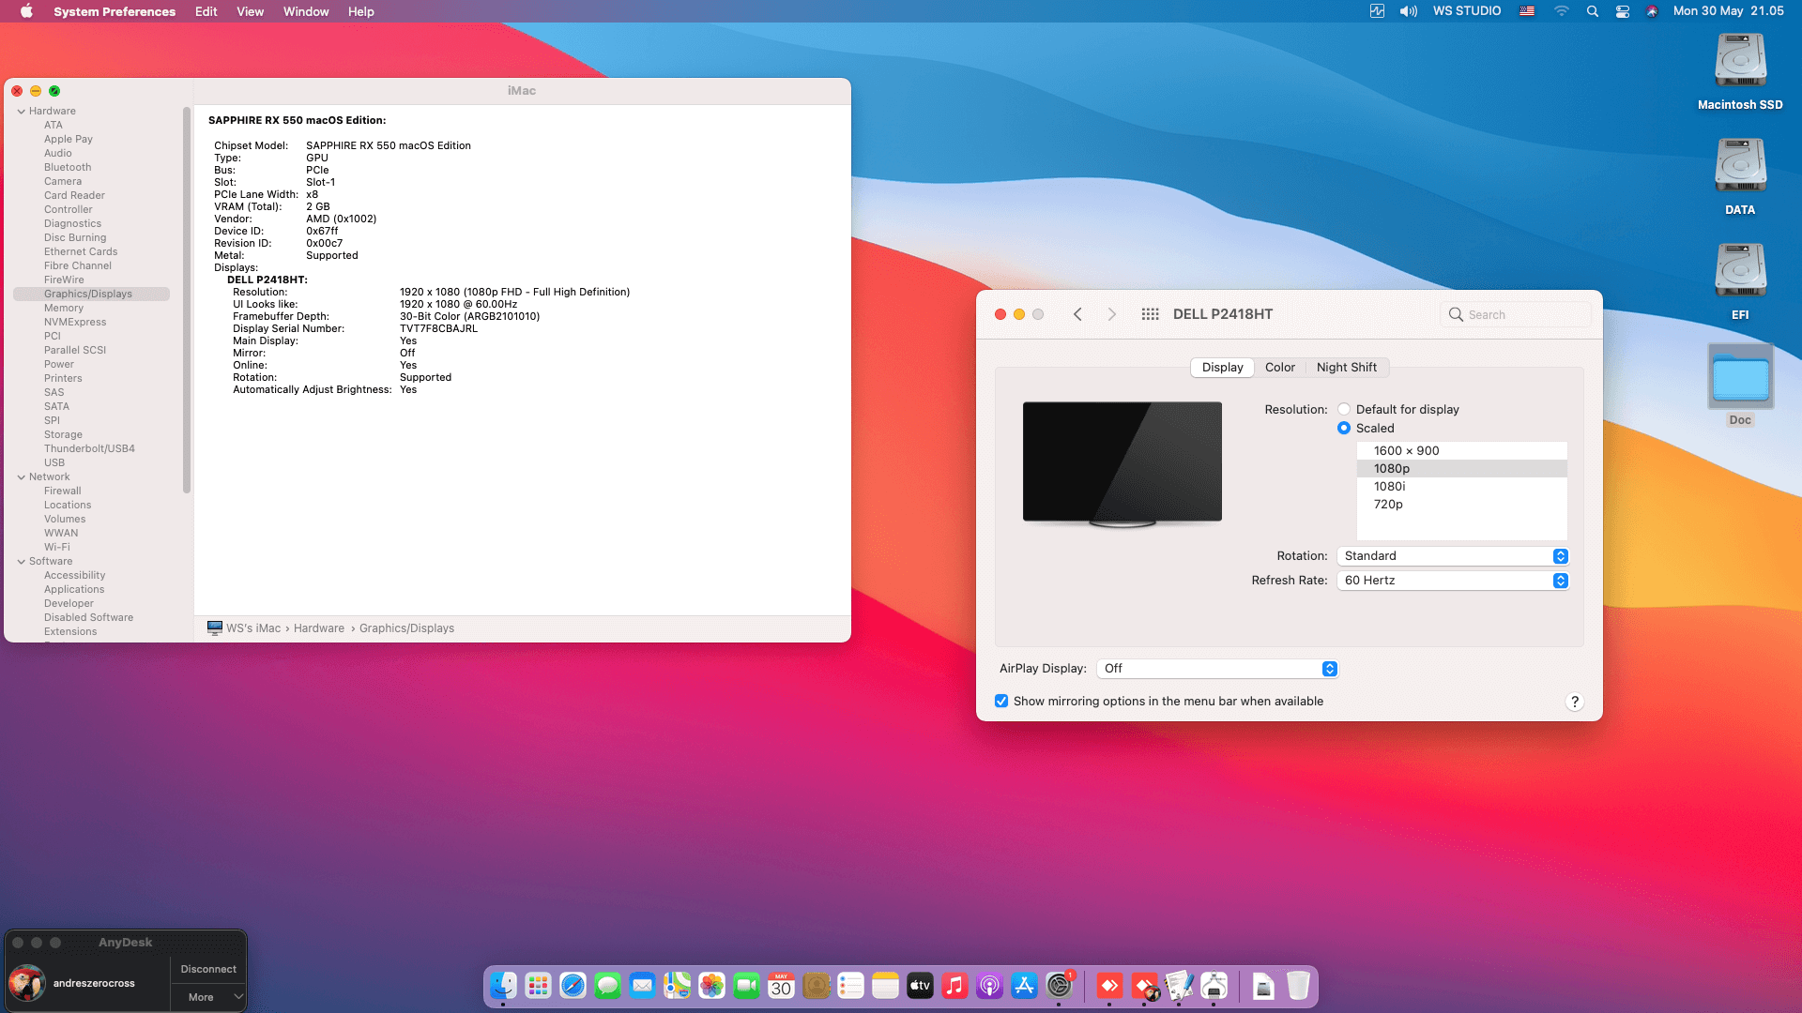Open the Calendar app showing May 30

[x=780, y=986]
